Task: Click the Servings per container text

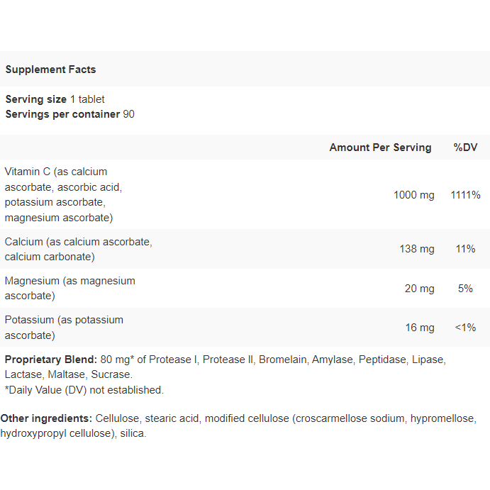Action: pyautogui.click(x=69, y=114)
